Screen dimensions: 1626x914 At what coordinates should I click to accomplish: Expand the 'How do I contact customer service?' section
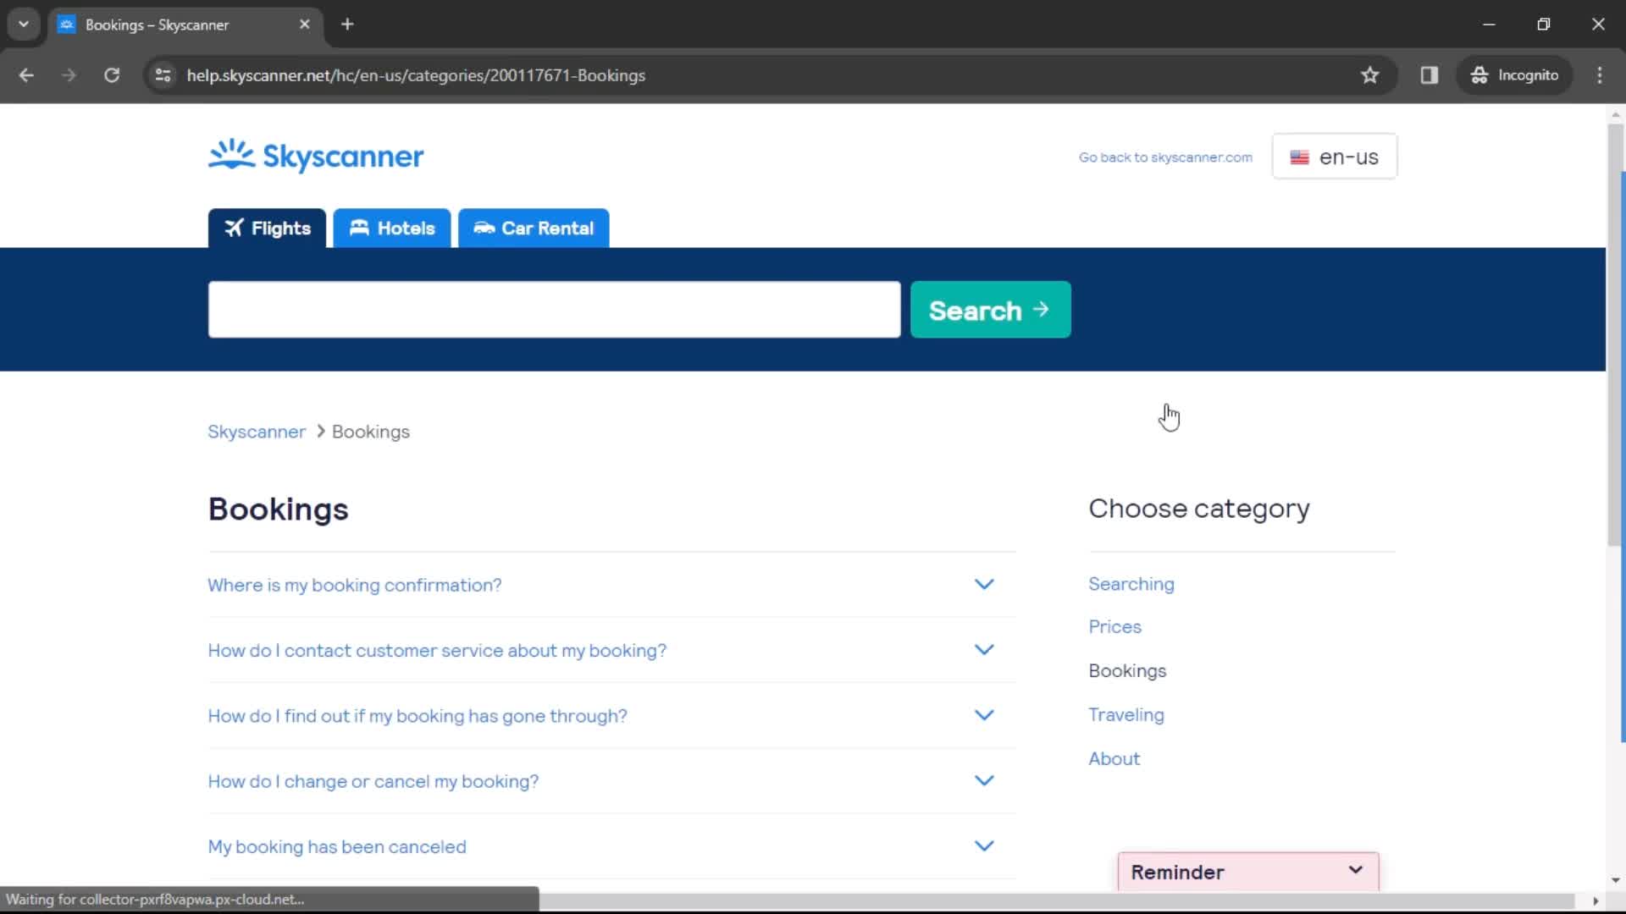click(x=985, y=649)
